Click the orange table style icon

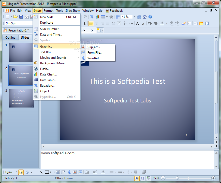[x=201, y=23]
